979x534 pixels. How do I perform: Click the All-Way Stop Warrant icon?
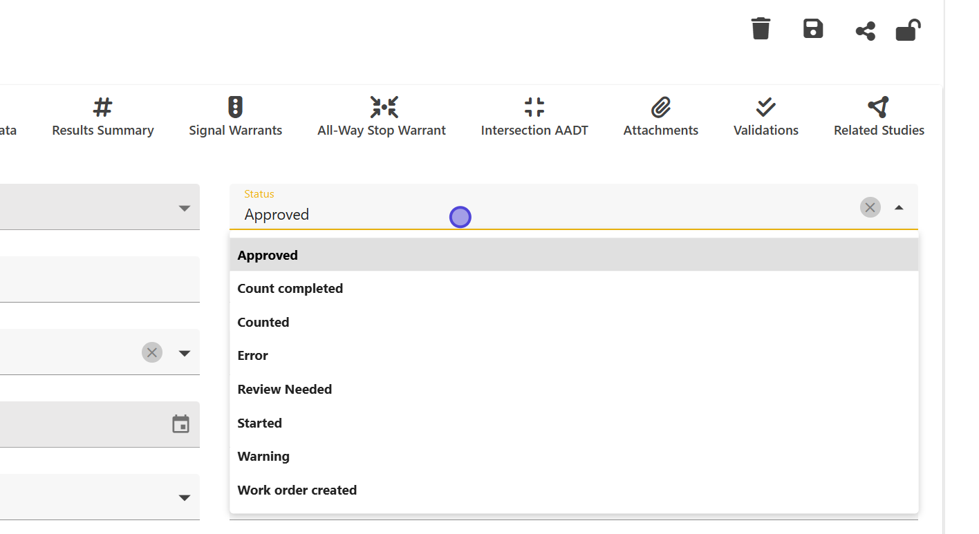[384, 107]
